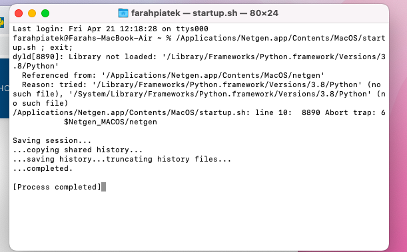Zoom the Terminal with the green button
The height and width of the screenshot is (252, 407).
coord(45,13)
